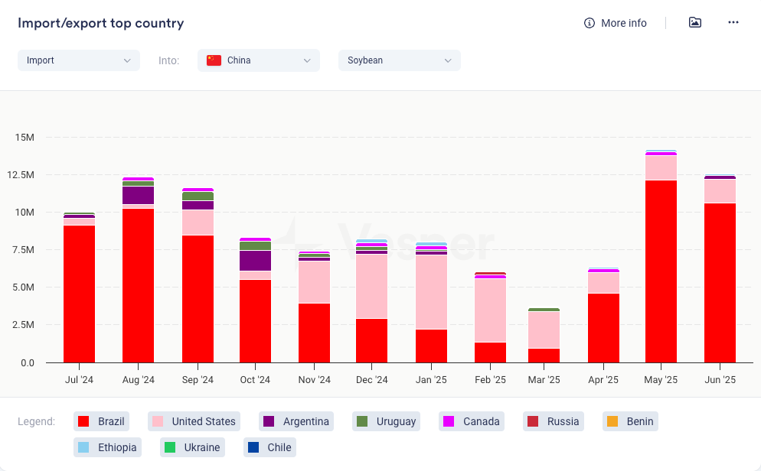Click the More info circle icon
761x471 pixels.
pyautogui.click(x=589, y=23)
